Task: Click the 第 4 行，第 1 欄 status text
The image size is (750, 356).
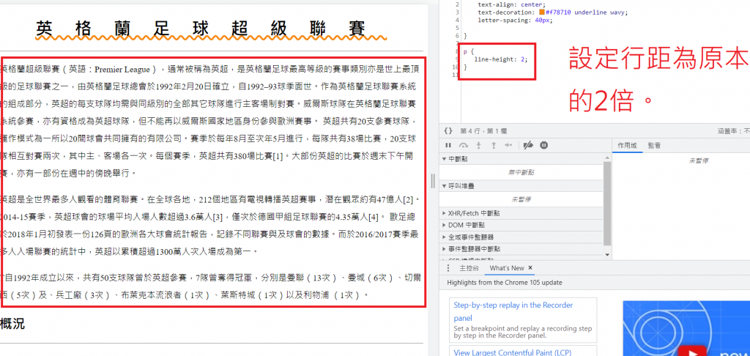Action: pyautogui.click(x=483, y=130)
